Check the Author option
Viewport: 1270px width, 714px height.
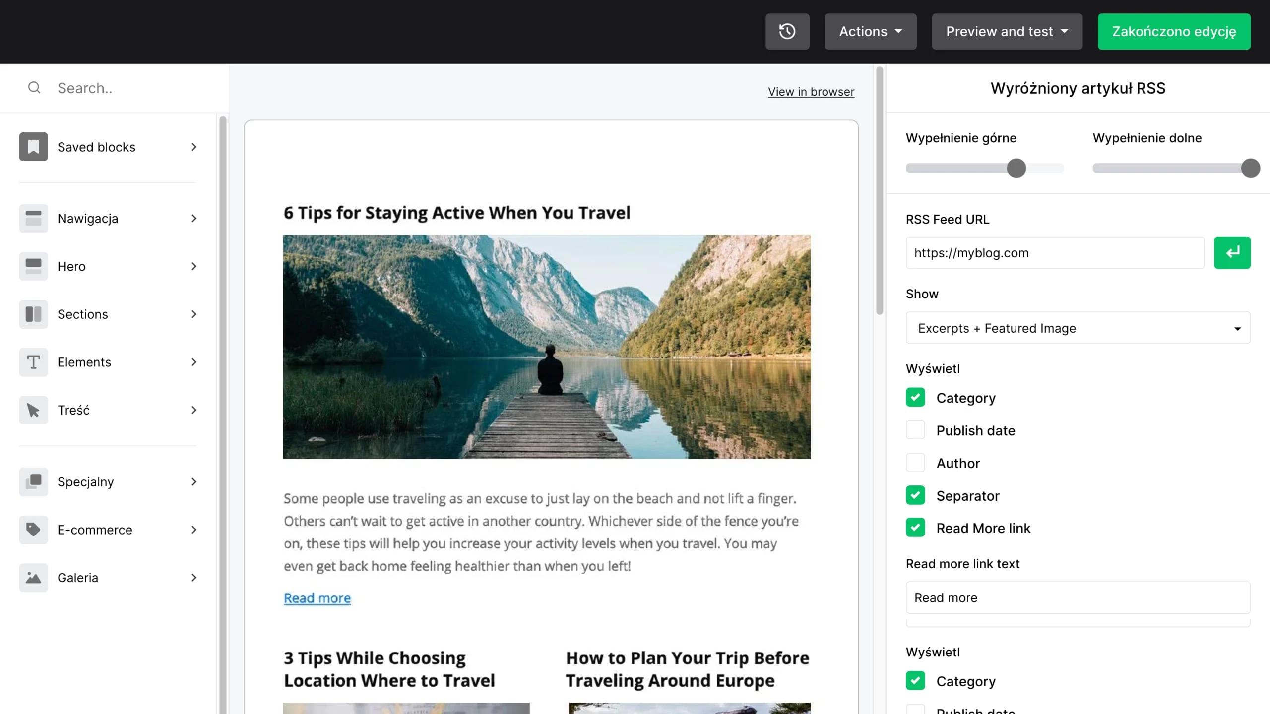[x=915, y=463]
